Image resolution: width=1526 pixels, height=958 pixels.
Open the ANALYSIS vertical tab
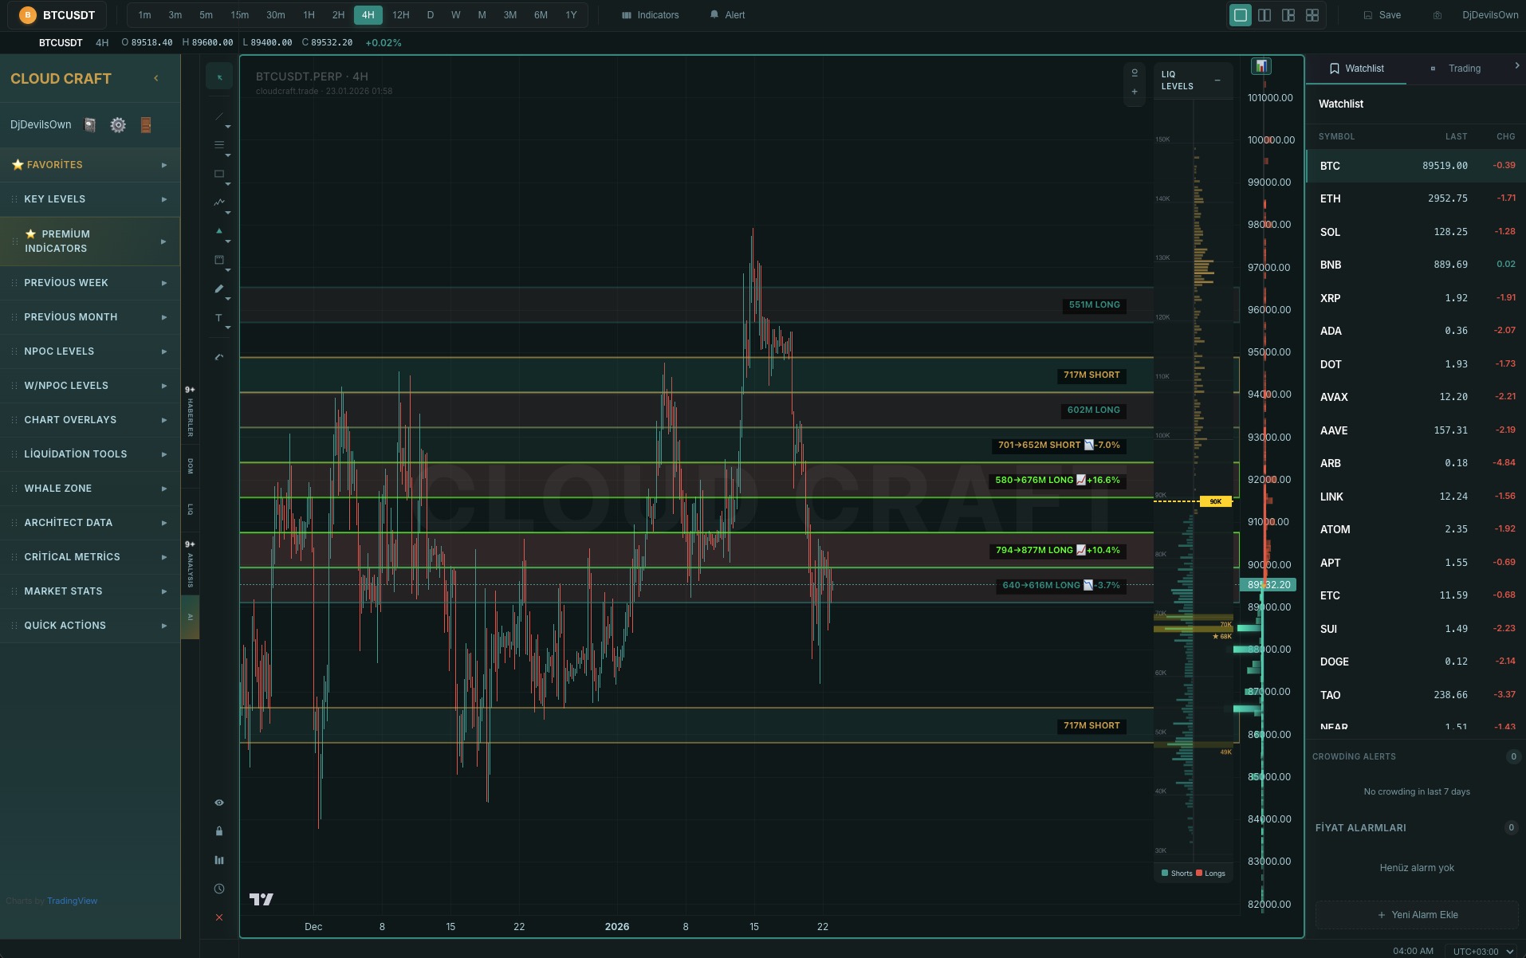point(191,564)
